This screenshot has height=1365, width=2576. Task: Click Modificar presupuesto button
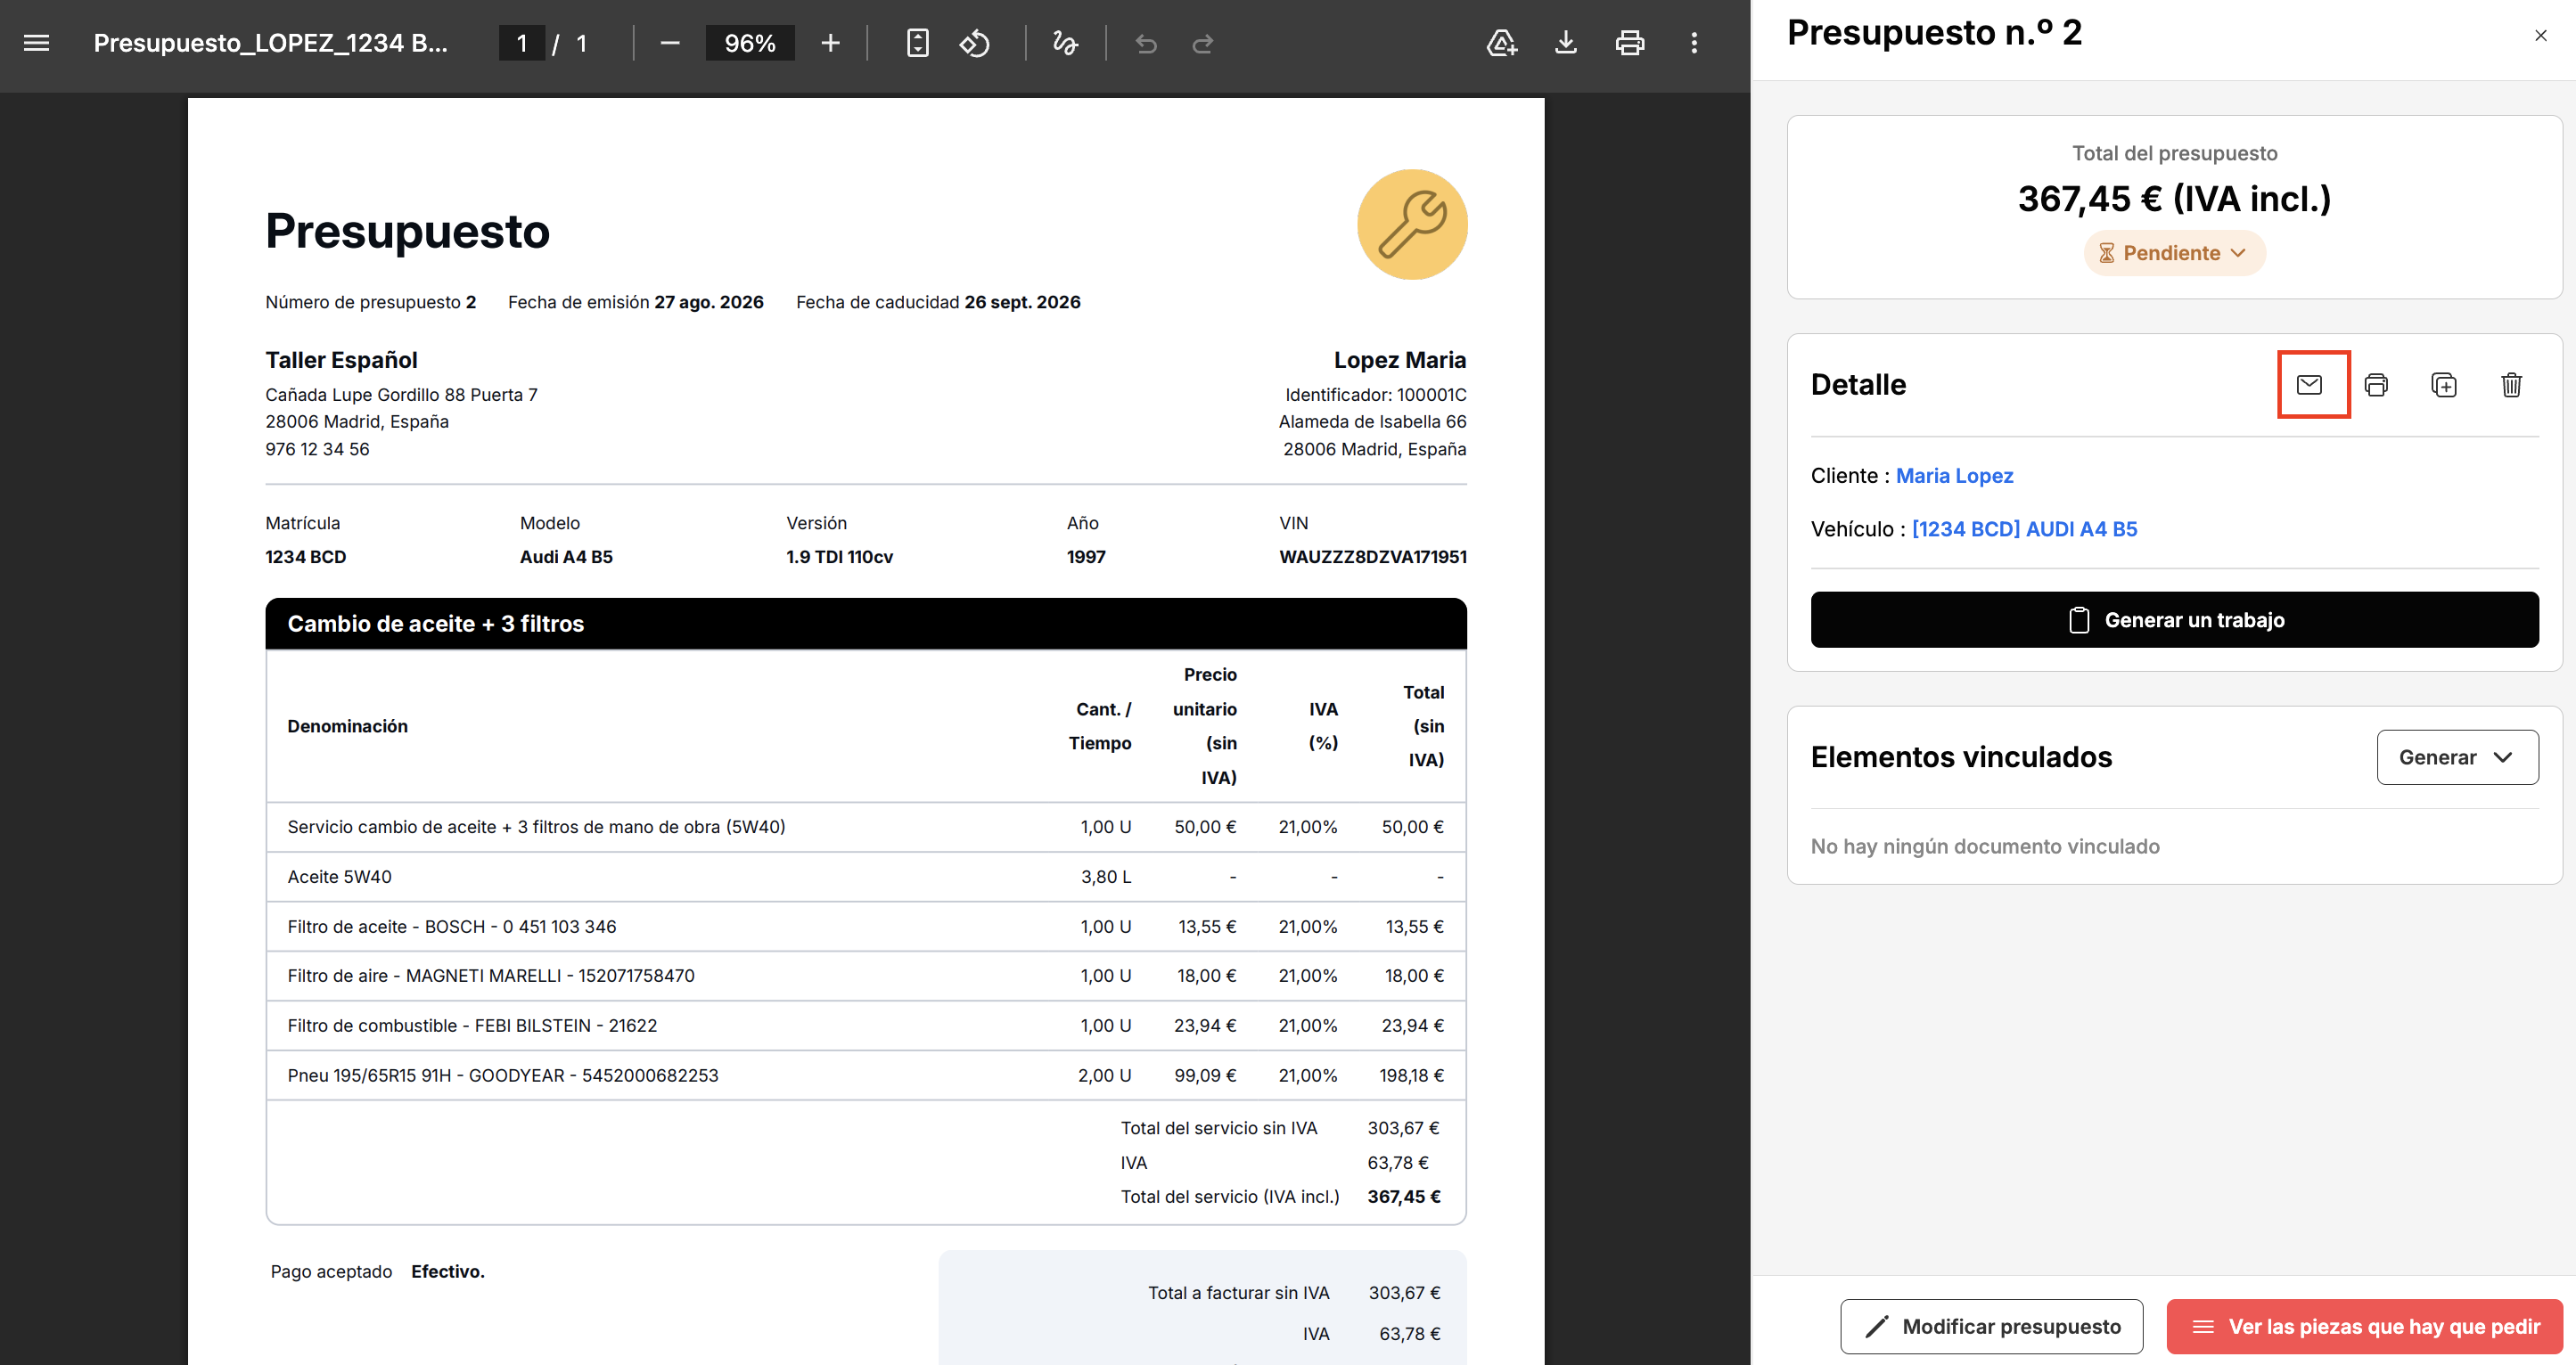pos(1991,1326)
